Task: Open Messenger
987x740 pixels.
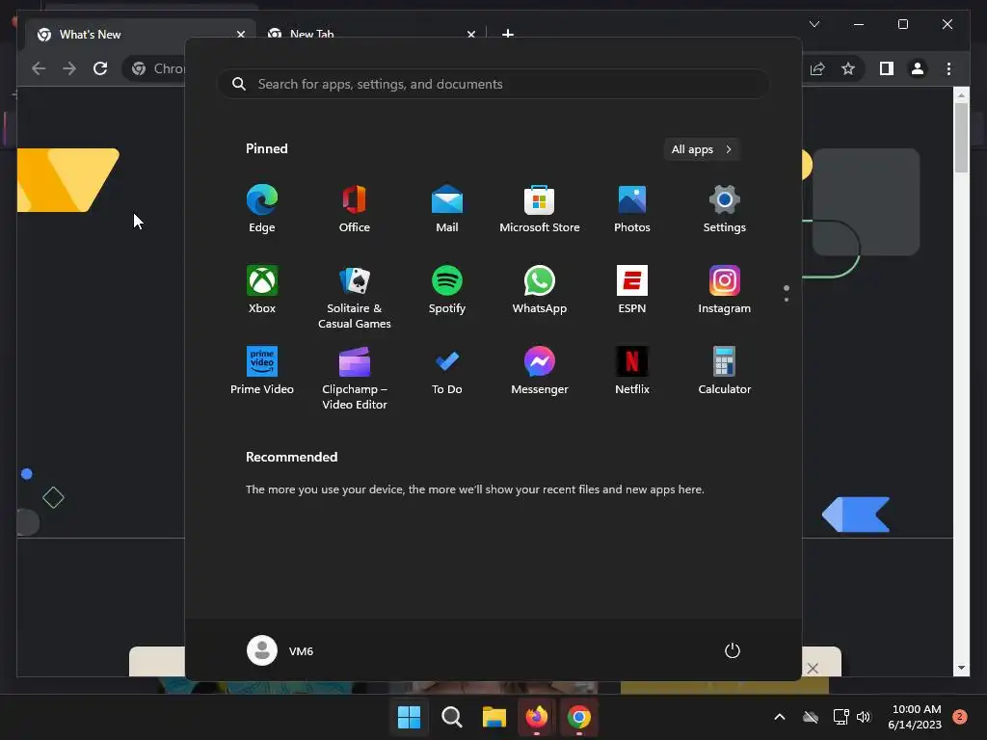Action: coord(540,371)
